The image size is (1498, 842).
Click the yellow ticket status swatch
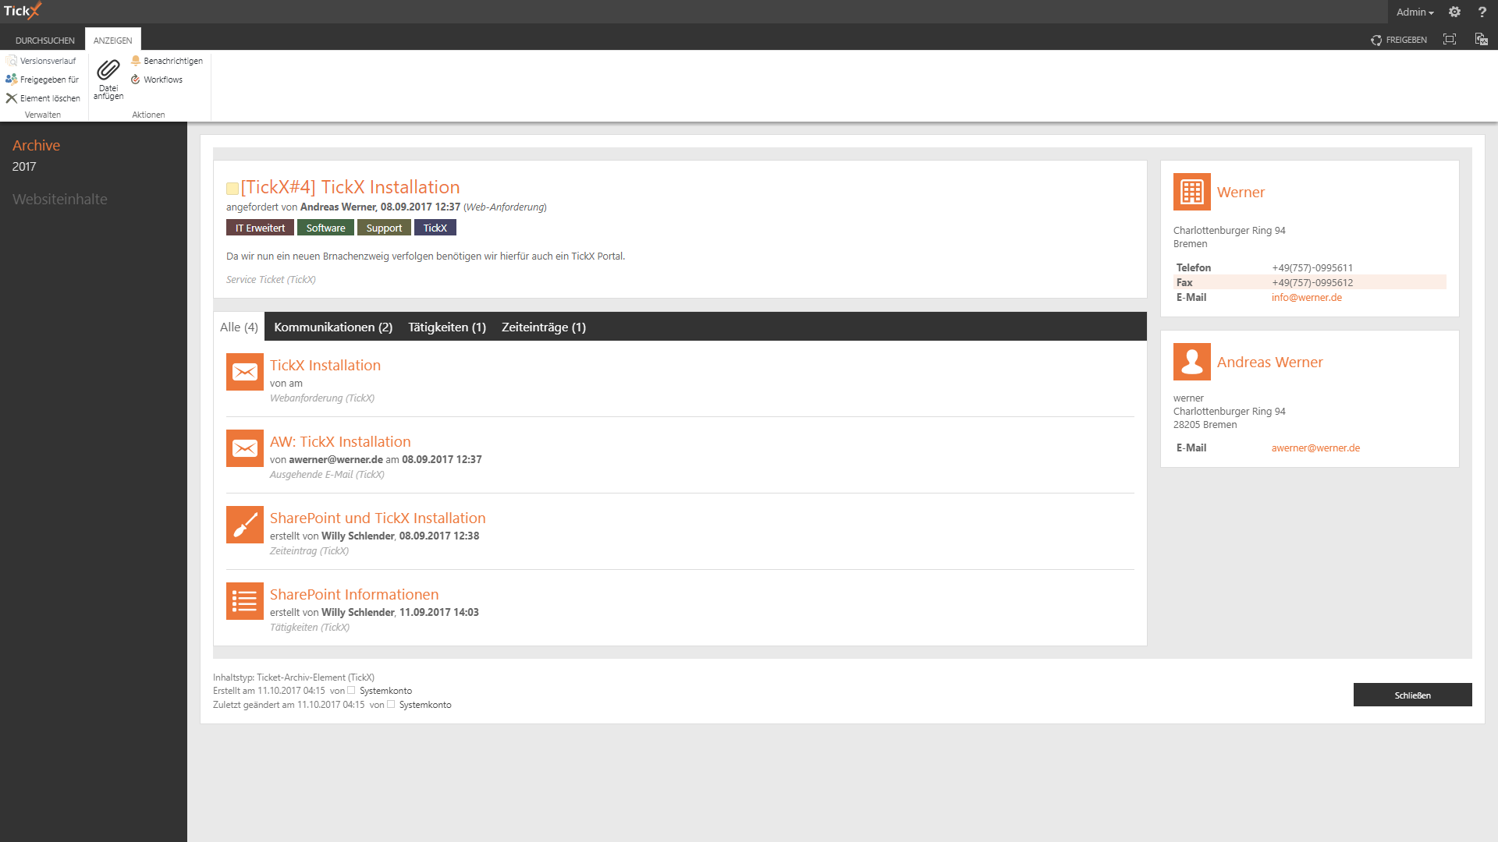pos(232,188)
